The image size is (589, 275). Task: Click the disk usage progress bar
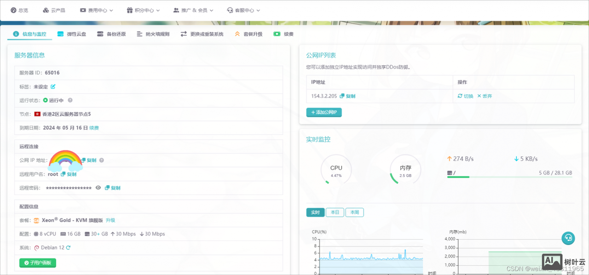pyautogui.click(x=509, y=177)
